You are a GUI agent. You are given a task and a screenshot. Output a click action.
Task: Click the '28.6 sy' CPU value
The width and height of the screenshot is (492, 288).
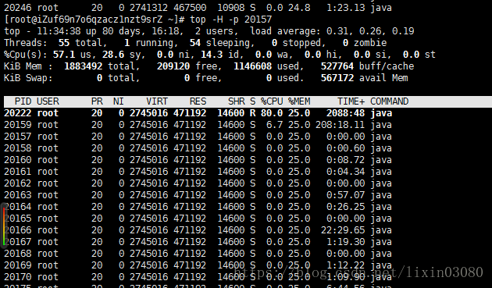[x=121, y=55]
